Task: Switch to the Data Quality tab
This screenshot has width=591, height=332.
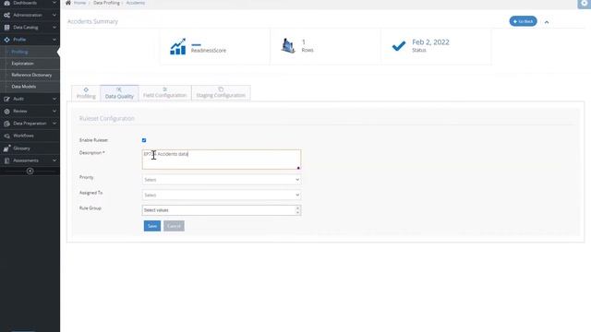Action: (x=119, y=93)
